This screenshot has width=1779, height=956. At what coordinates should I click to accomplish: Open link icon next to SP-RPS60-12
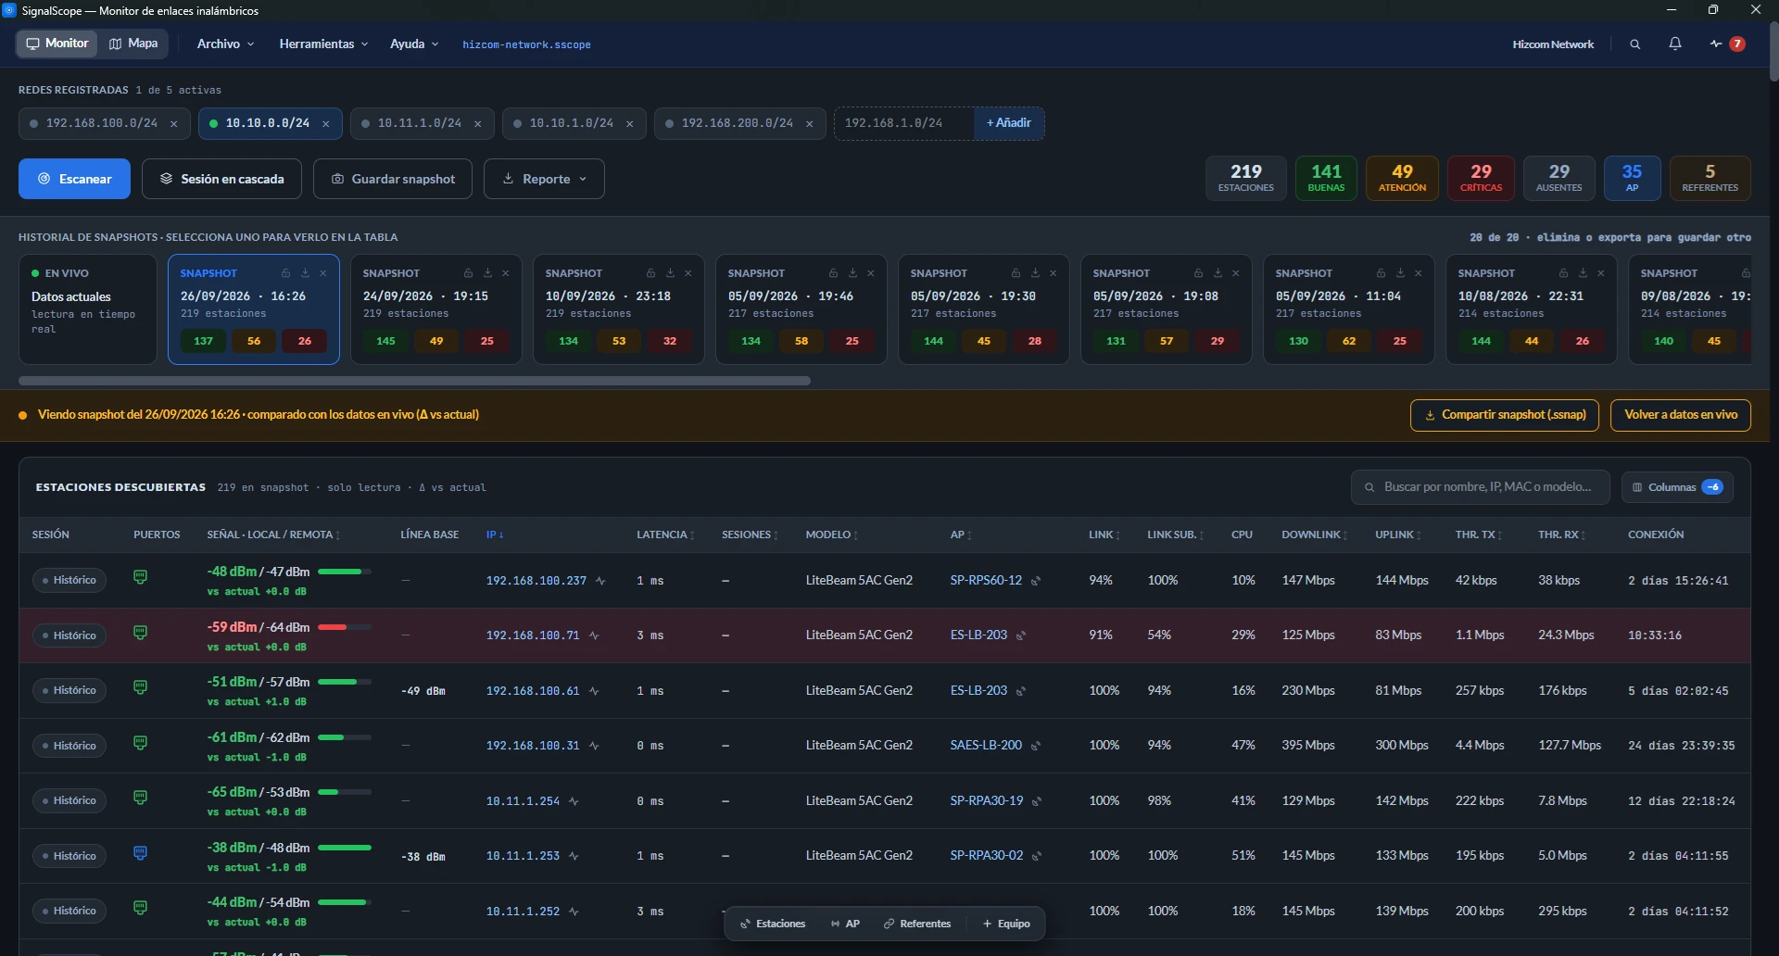tap(1036, 581)
